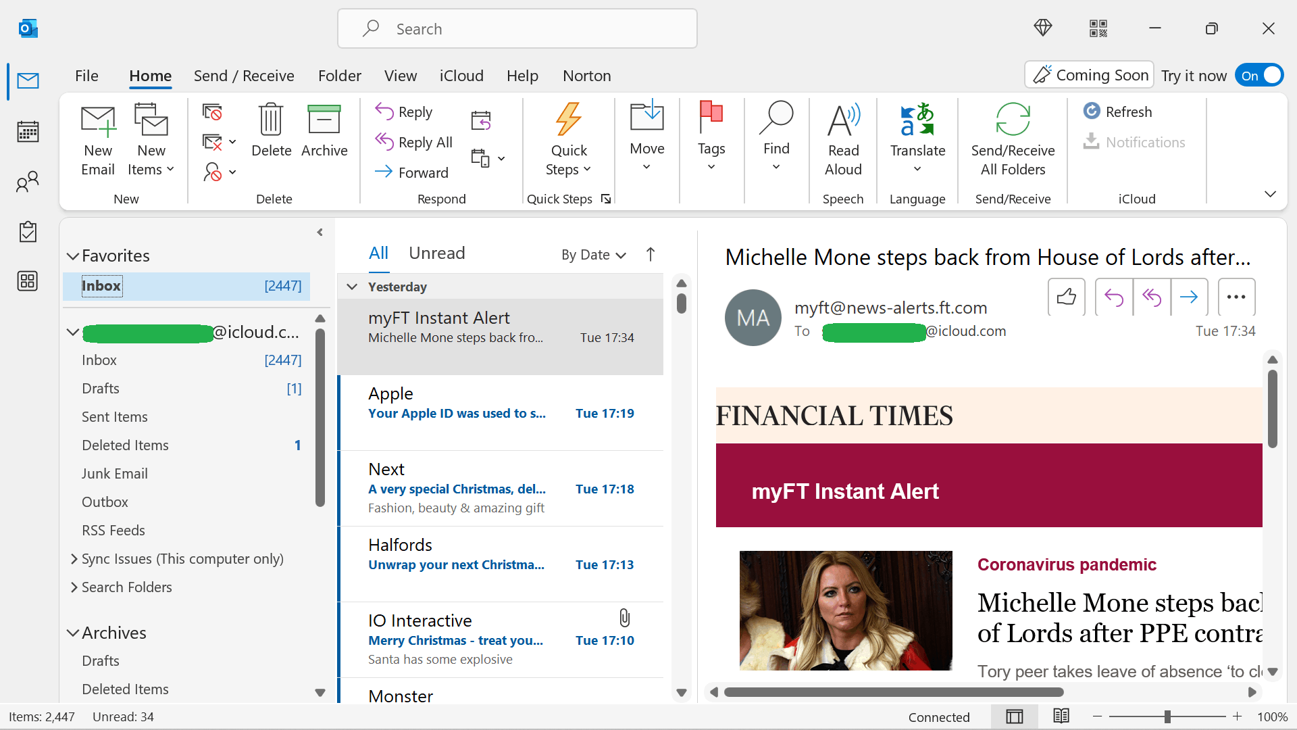Open the iCloud tab

461,76
